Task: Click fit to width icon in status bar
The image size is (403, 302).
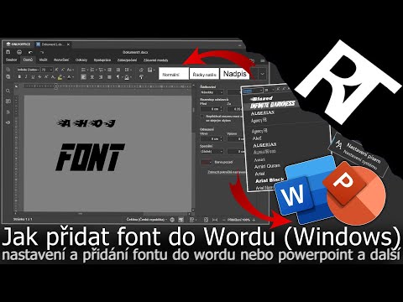Action: (x=215, y=220)
